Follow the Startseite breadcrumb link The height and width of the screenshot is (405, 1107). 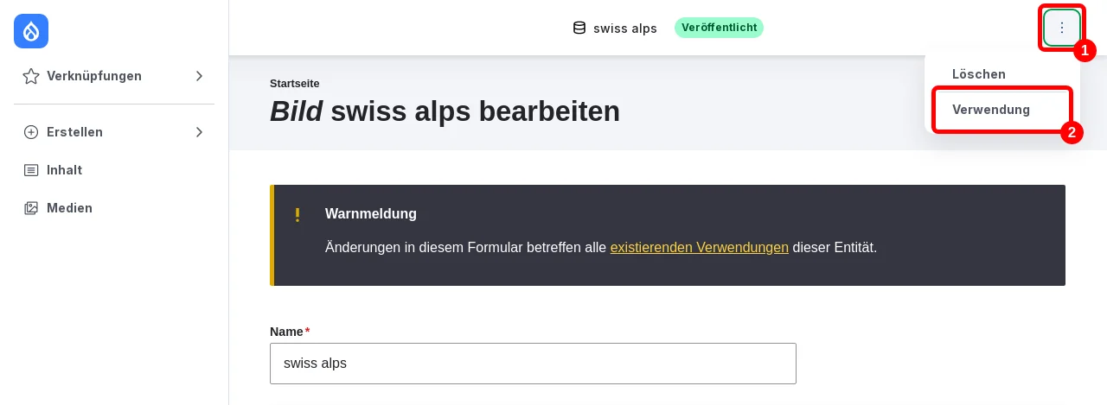295,84
